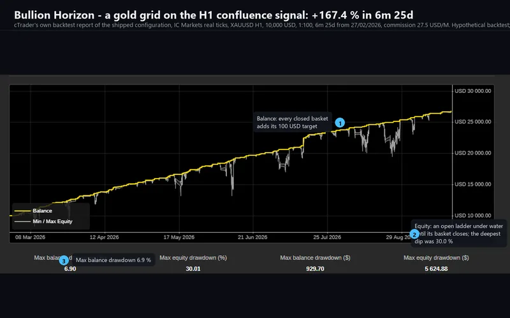
Task: Select the cTrader backtest report subtitle line
Action: [x=262, y=25]
